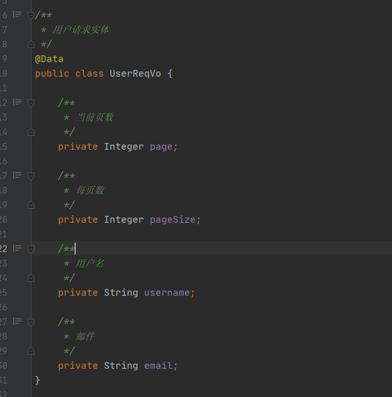Click 'private' keyword on the pageSize line
The height and width of the screenshot is (397, 392).
[78, 220]
